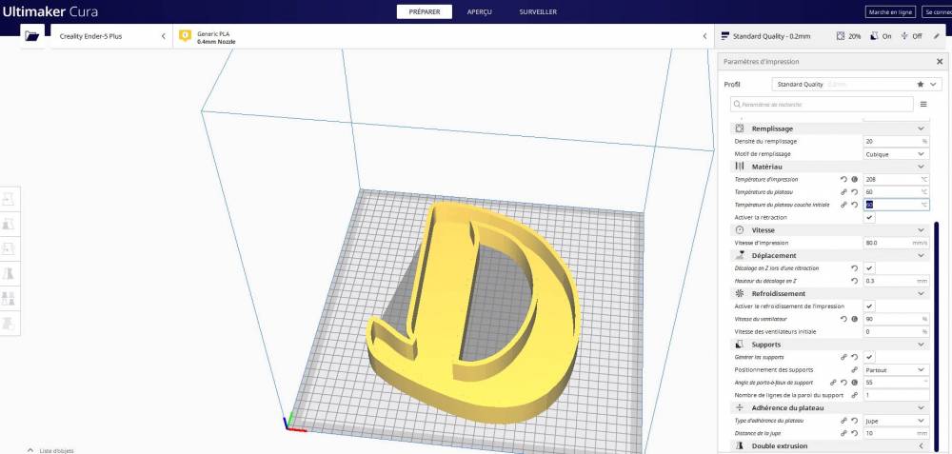The image size is (952, 454).
Task: Reset the Générer les supports setting
Action: [854, 358]
